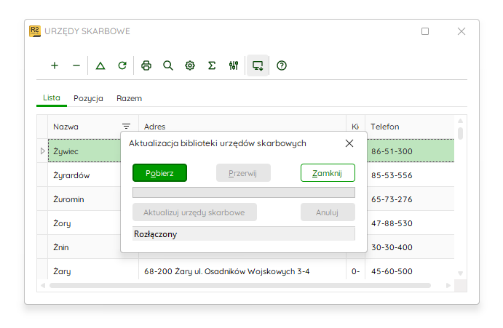Viewport: 503px width, 328px height.
Task: Open search with magnifying glass icon
Action: 167,65
